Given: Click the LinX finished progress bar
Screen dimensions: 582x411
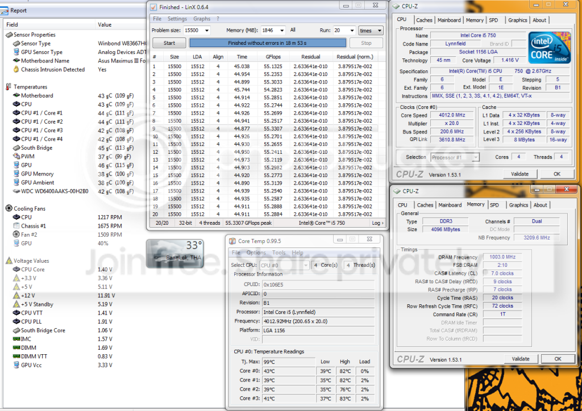Looking at the screenshot, I should pos(267,43).
